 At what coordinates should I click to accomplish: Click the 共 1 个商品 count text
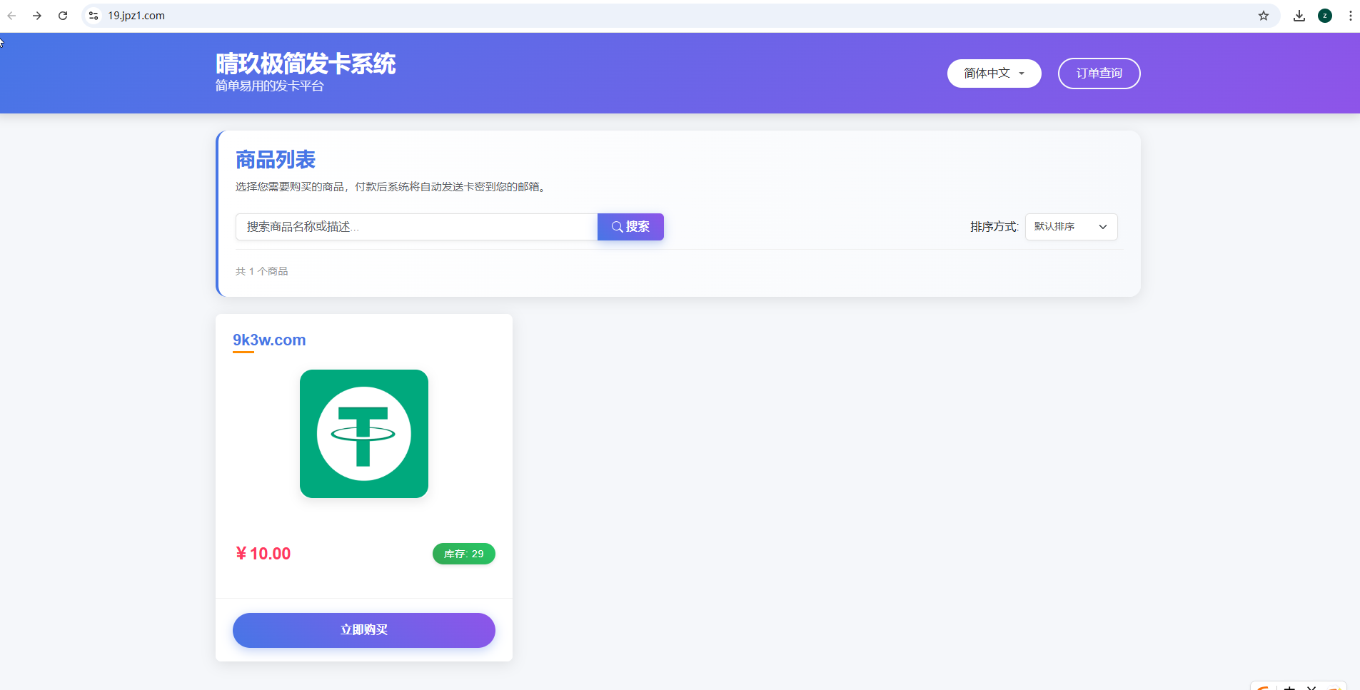262,271
